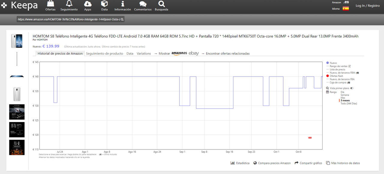Click the red flash deal marker on chart
This screenshot has width=384, height=174.
310,138
